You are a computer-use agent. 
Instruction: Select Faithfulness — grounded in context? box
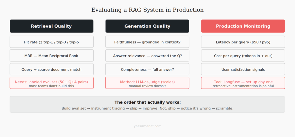[147, 42]
